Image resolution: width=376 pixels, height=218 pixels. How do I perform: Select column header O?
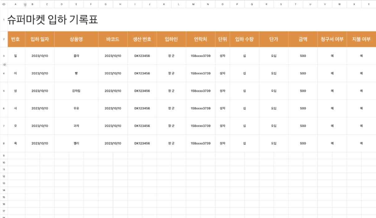[x=222, y=4]
